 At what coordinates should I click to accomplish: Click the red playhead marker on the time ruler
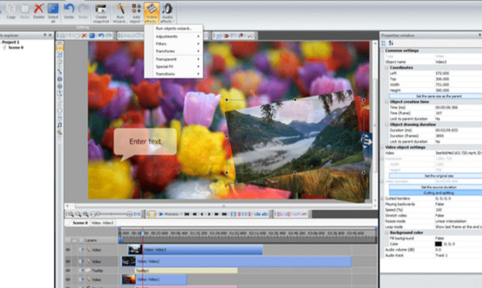click(x=143, y=233)
